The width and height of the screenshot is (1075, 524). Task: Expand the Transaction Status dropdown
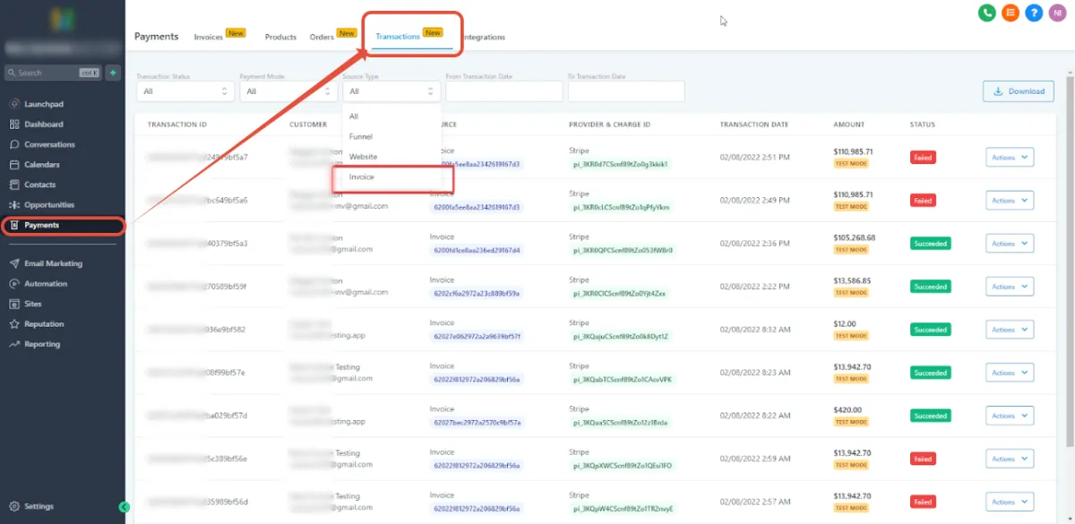coord(185,91)
